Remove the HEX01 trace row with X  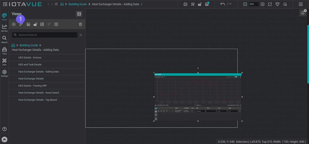click(240, 111)
